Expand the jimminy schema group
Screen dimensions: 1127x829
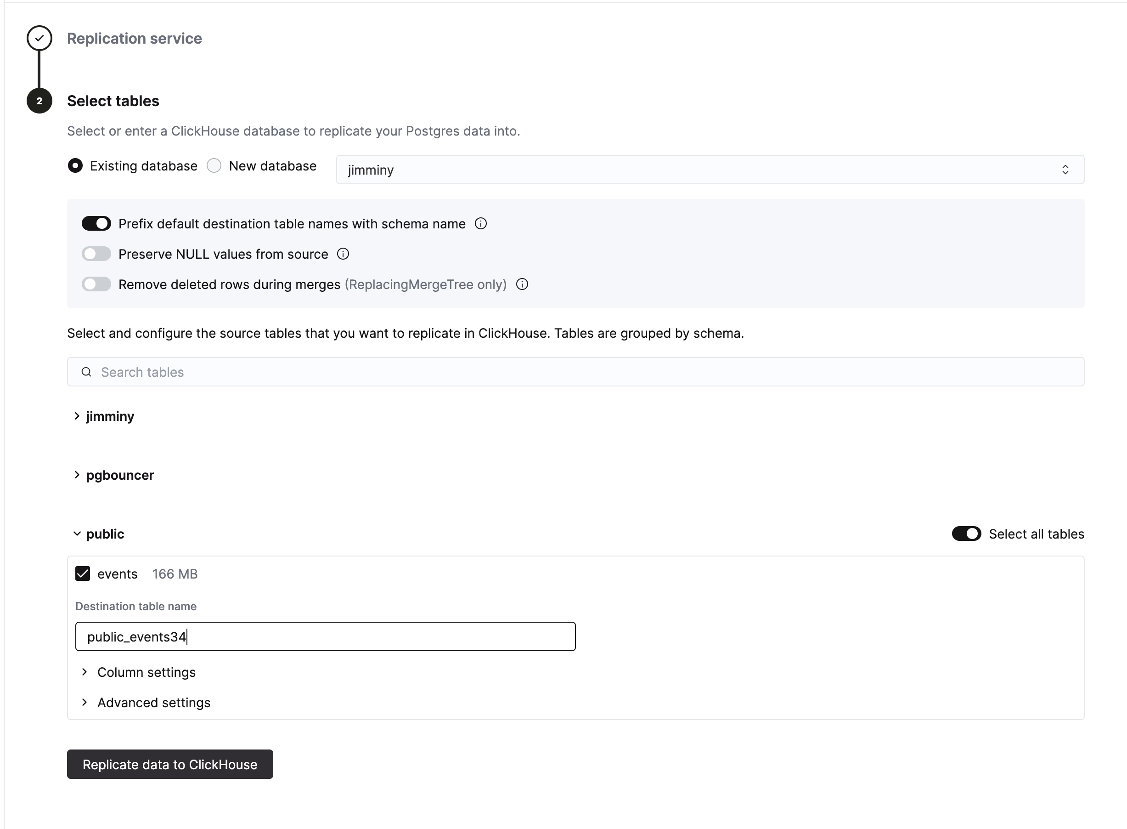[76, 416]
